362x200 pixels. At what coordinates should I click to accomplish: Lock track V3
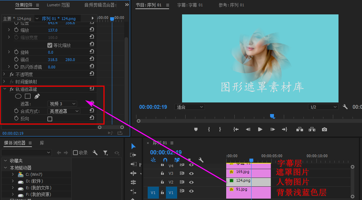pyautogui.click(x=162, y=173)
